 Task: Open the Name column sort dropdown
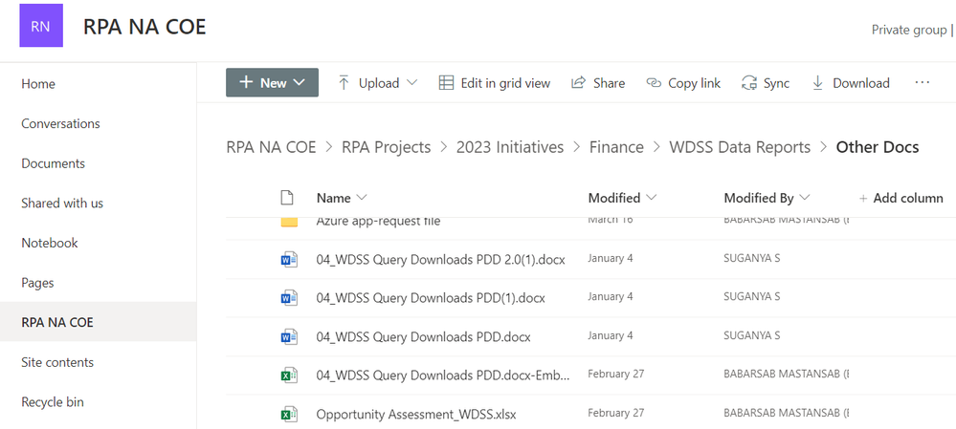361,198
